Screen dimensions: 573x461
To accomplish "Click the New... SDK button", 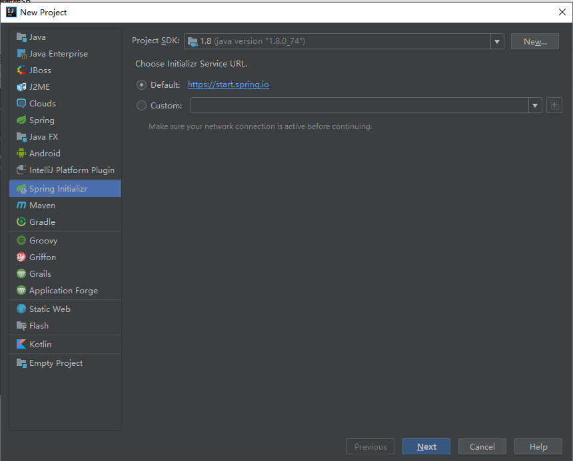I will click(535, 42).
